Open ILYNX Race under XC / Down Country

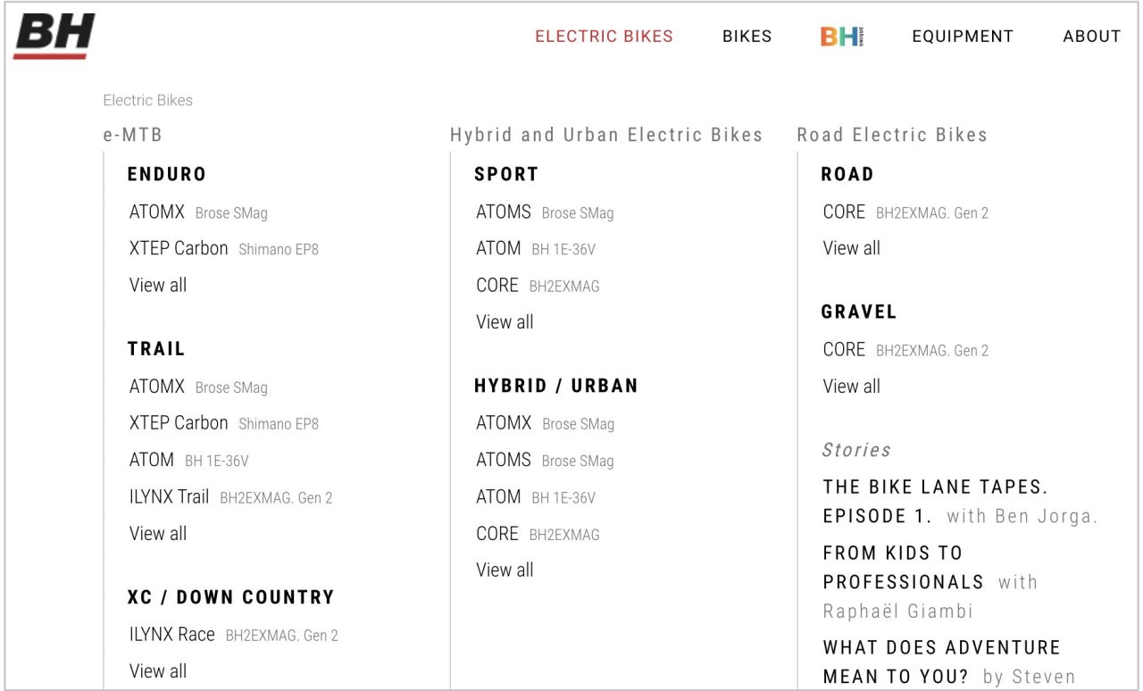(234, 635)
